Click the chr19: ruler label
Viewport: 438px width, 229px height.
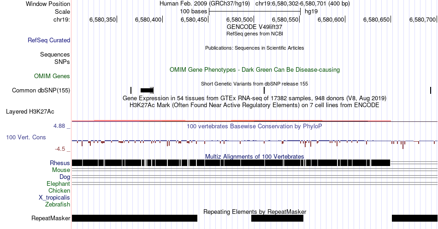[x=62, y=19]
